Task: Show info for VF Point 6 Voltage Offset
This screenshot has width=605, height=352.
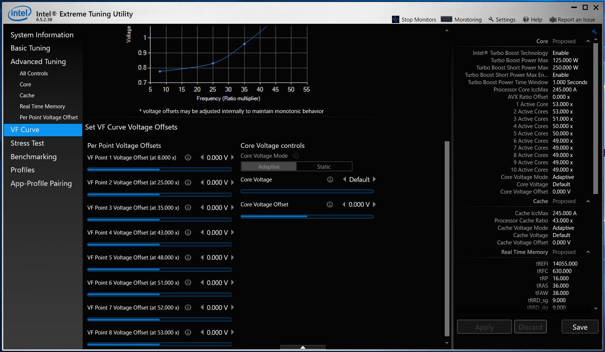Action: tap(188, 282)
